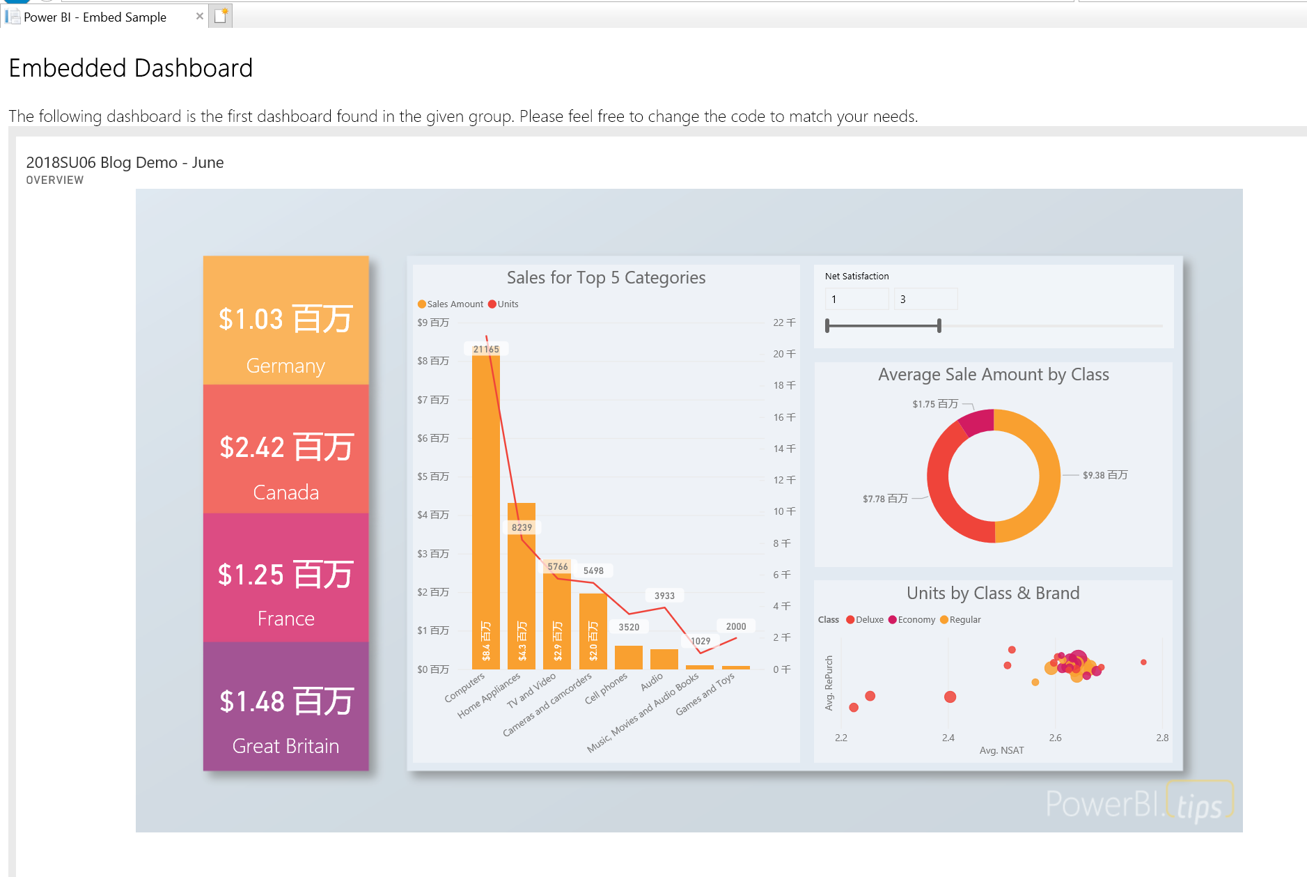Click the right handle of Net Satisfaction slider
The image size is (1307, 877).
[x=939, y=325]
